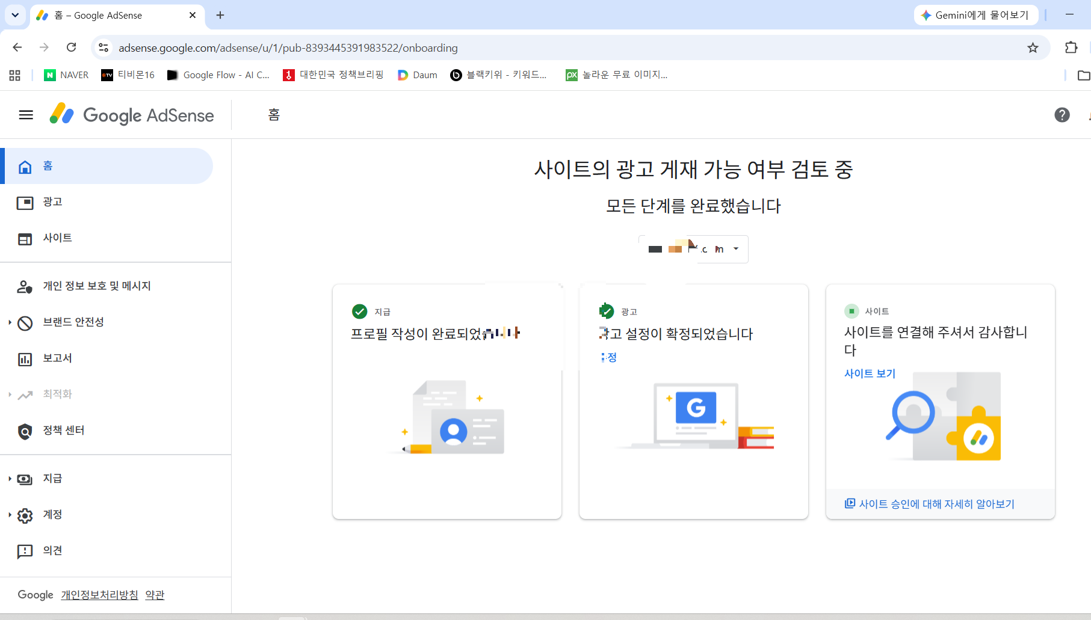Go forward with the browser forward arrow
Viewport: 1091px width, 620px height.
(44, 48)
